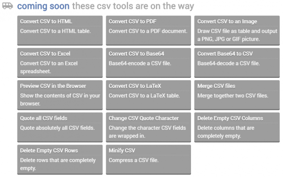Screen dimensions: 283x177
Task: Select the Quote all CSV fields card
Action: coord(60,127)
